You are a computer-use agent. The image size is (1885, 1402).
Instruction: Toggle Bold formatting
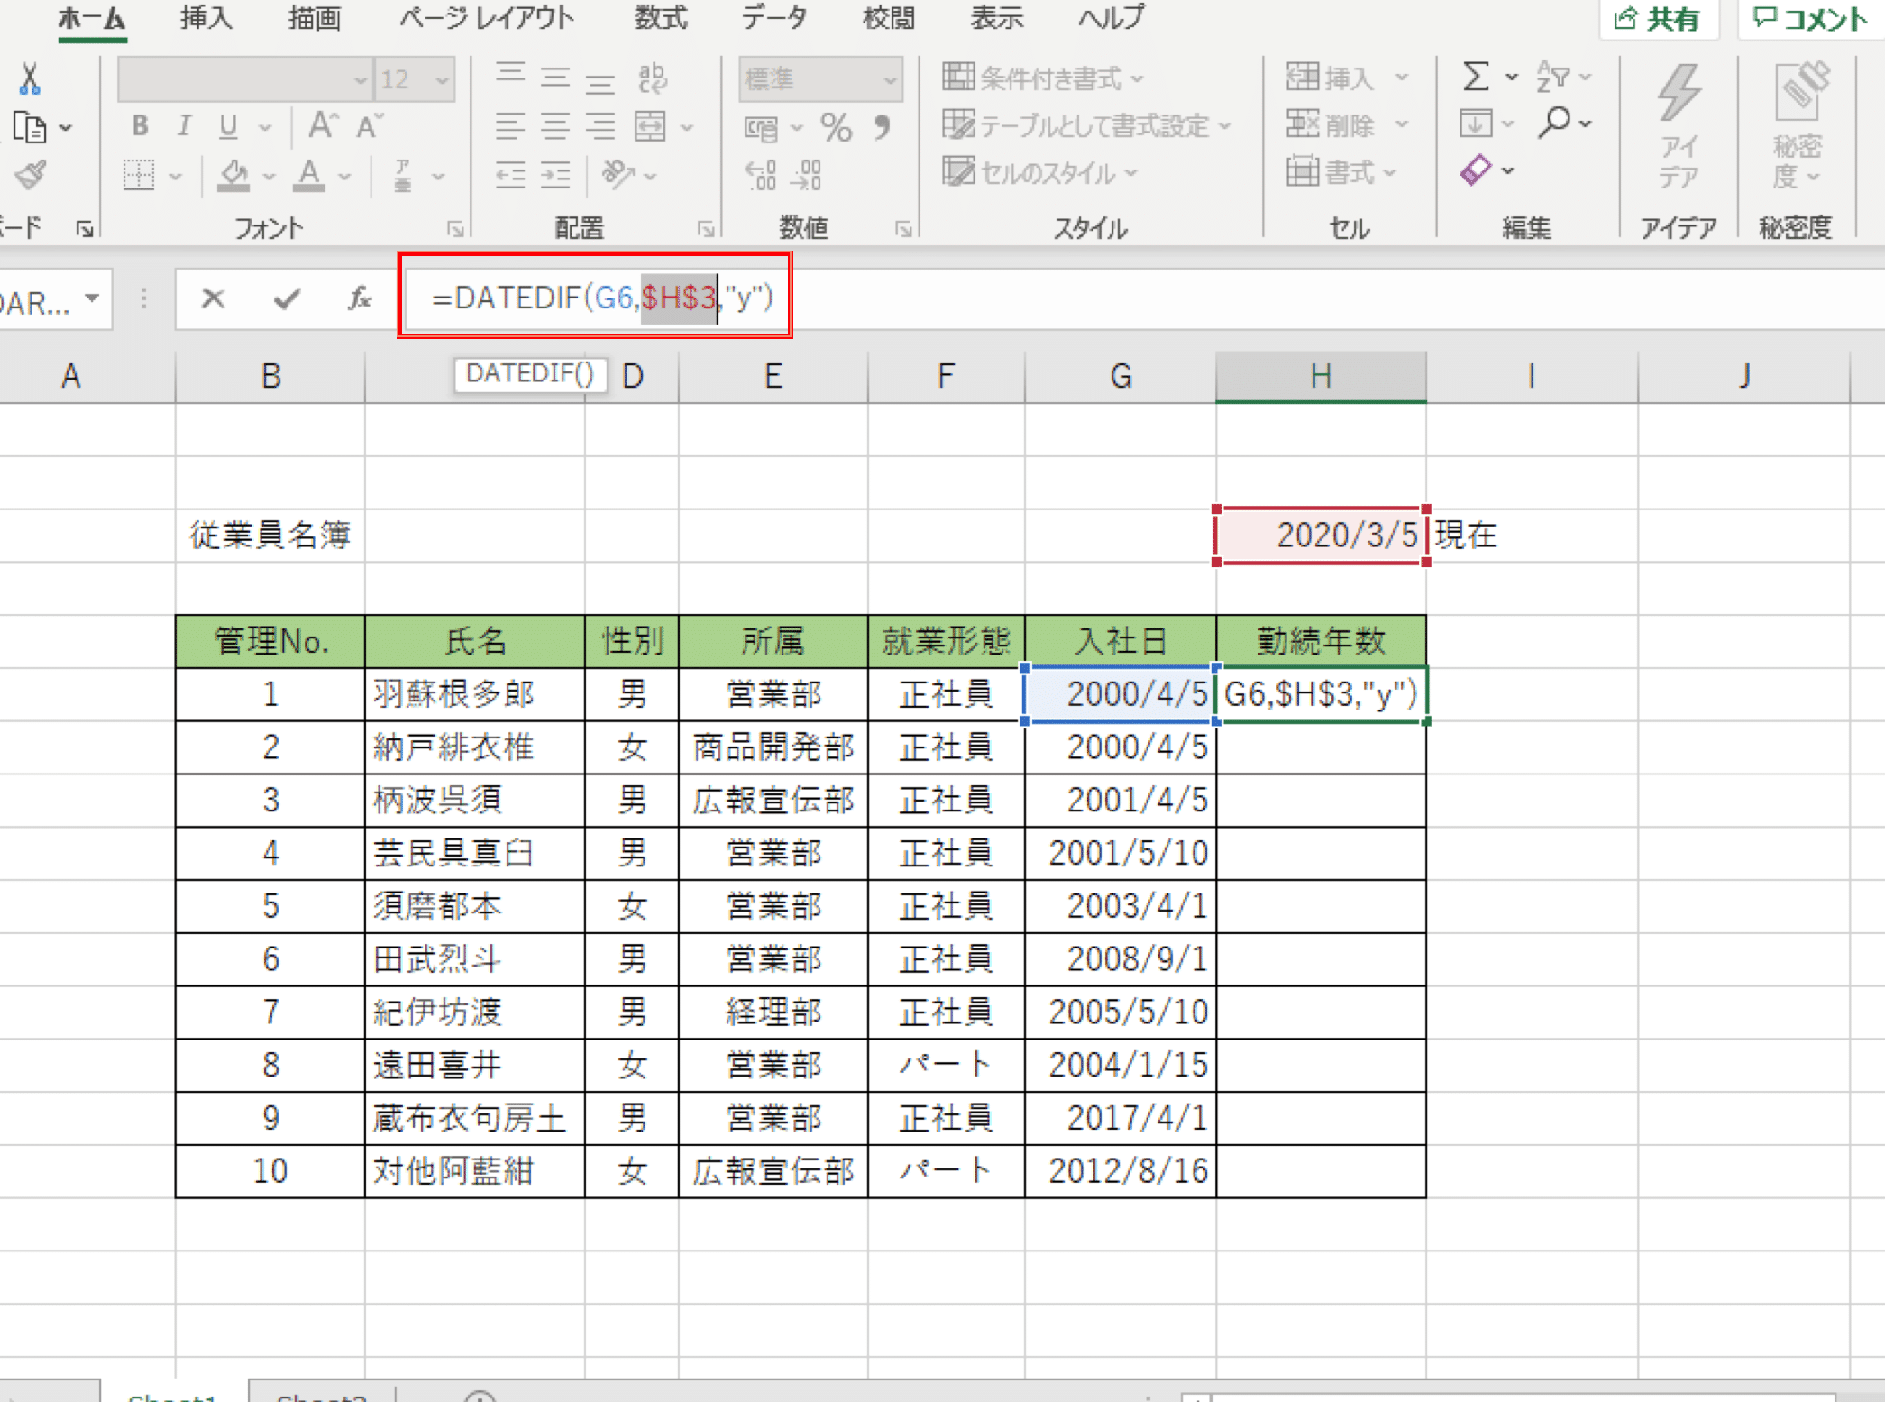point(140,126)
